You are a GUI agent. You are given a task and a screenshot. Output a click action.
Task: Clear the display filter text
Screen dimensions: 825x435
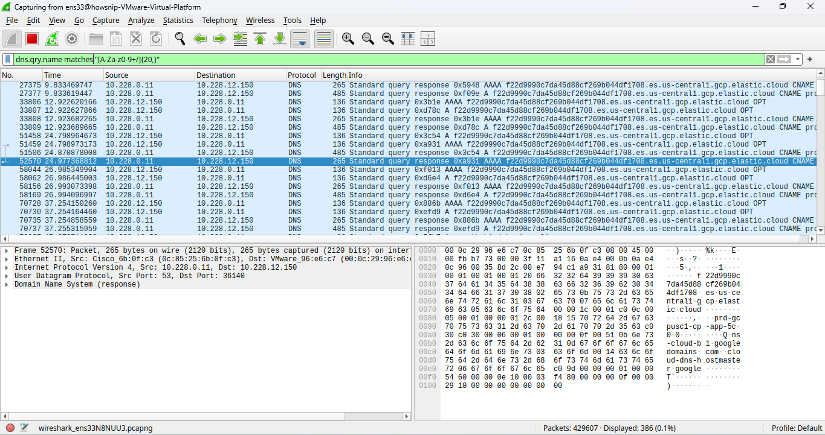pos(771,59)
